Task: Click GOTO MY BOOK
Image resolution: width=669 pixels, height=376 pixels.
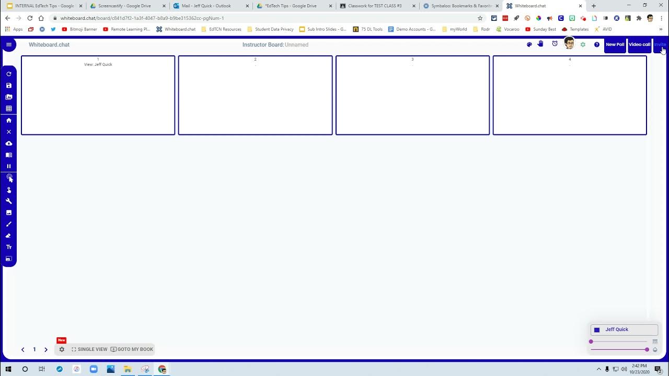Action: (132, 349)
